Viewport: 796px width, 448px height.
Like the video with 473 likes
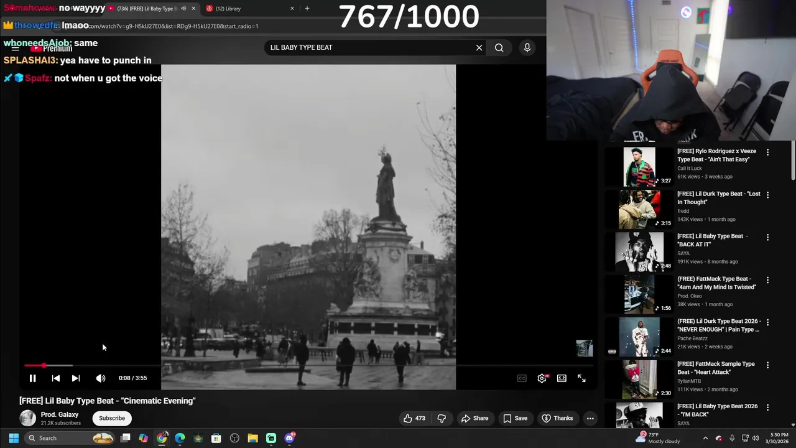point(414,418)
